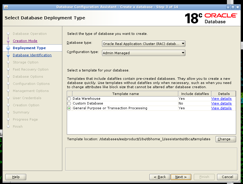Select the Deployment Type step
Image resolution: width=243 pixels, height=184 pixels.
[x=29, y=48]
